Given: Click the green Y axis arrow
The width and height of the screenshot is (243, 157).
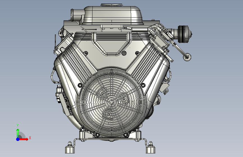Looking at the screenshot, I should pos(18,133).
